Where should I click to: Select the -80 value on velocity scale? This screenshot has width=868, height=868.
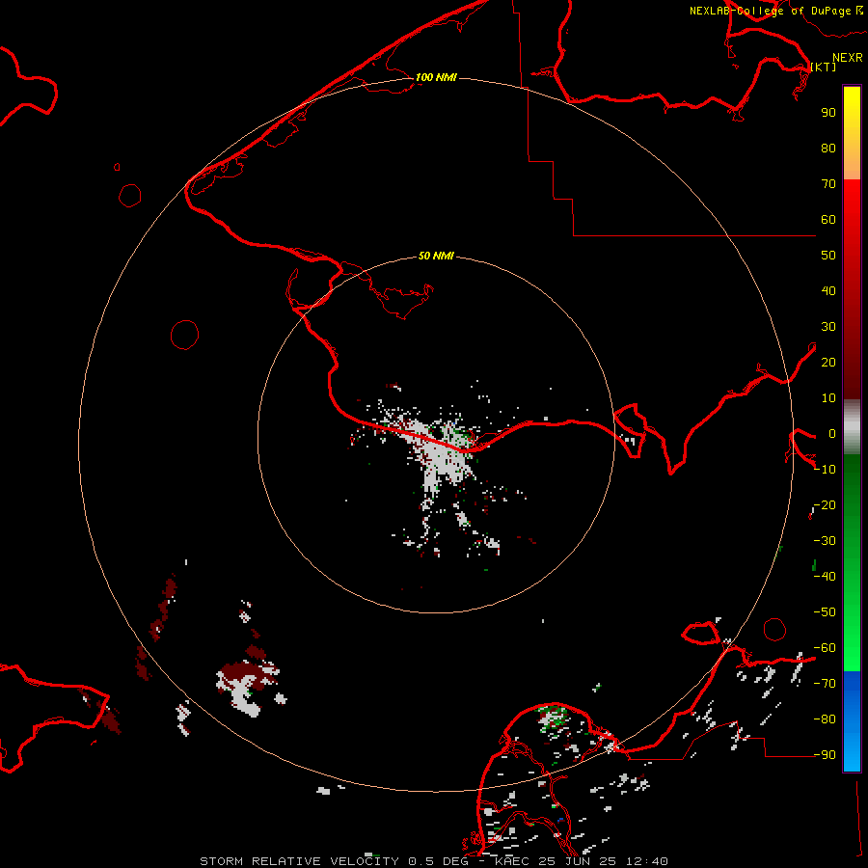click(825, 719)
